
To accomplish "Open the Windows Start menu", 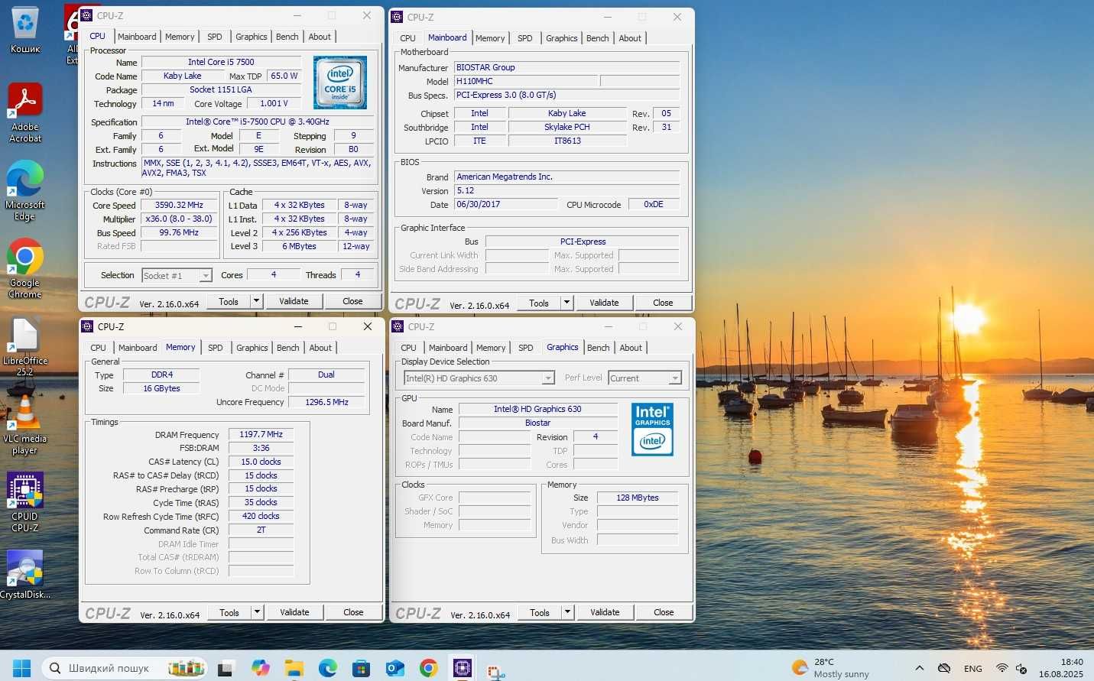I will tap(21, 668).
